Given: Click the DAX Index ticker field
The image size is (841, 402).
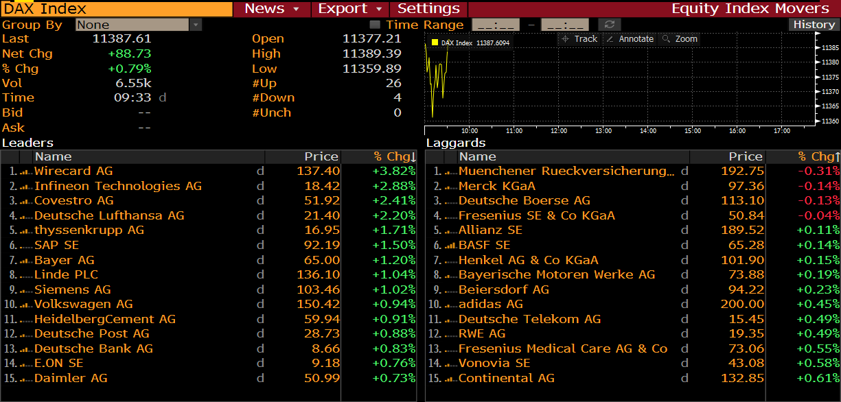Looking at the screenshot, I should coord(117,9).
